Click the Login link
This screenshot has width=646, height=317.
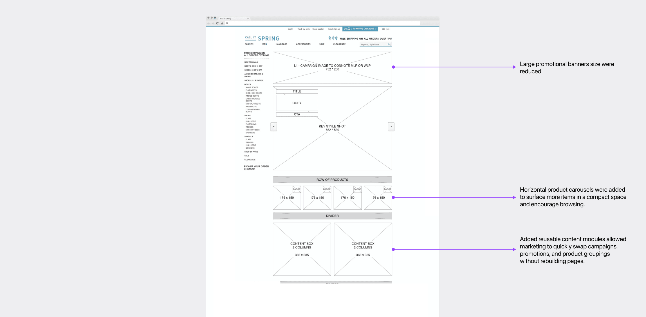click(290, 29)
